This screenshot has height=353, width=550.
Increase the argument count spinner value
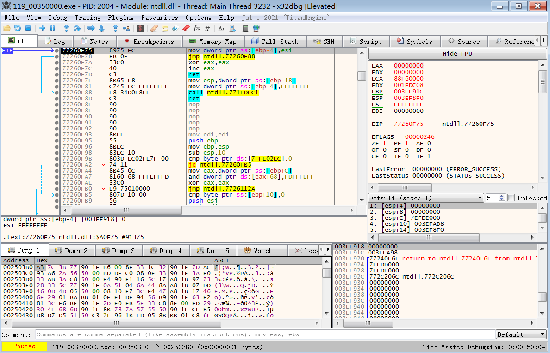click(502, 196)
